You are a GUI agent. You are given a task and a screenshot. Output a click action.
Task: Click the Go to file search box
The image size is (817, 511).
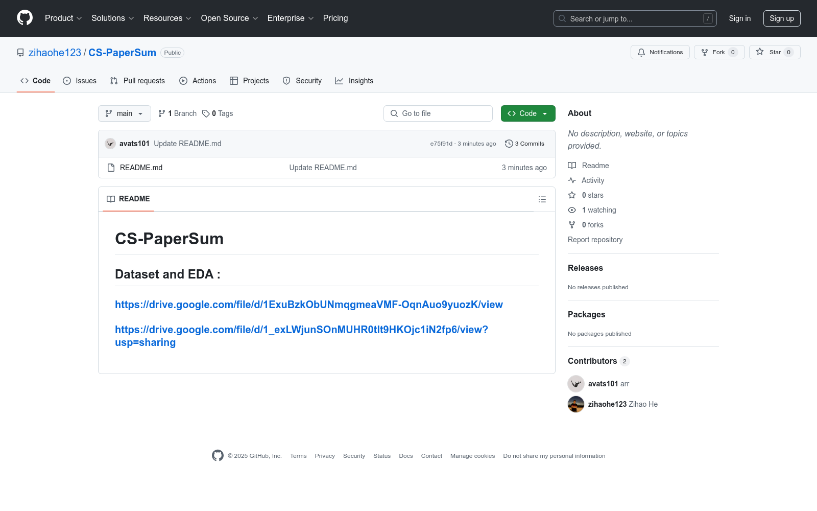438,113
